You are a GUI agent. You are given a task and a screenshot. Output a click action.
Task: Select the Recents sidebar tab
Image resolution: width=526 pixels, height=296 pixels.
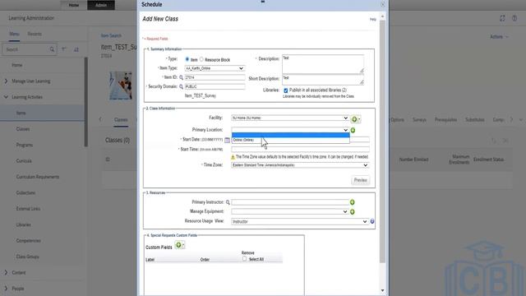point(35,34)
